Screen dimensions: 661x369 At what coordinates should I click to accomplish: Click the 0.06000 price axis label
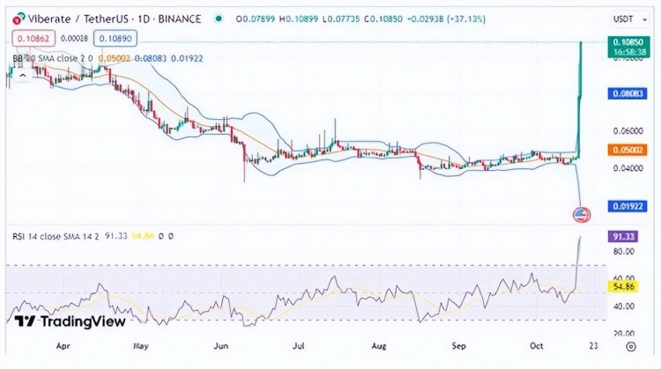coord(628,131)
